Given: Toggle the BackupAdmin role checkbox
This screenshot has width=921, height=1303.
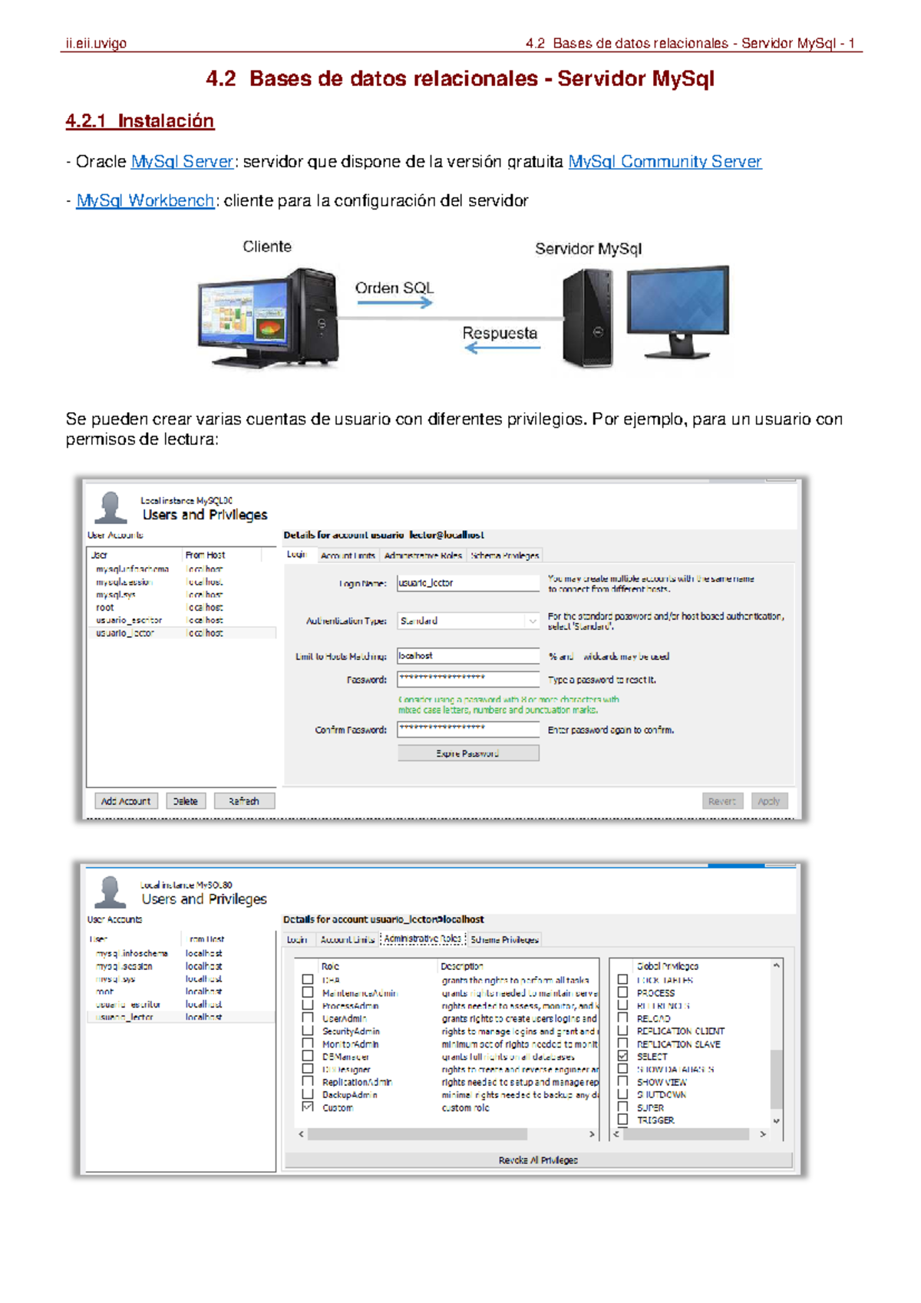Looking at the screenshot, I should click(308, 1094).
